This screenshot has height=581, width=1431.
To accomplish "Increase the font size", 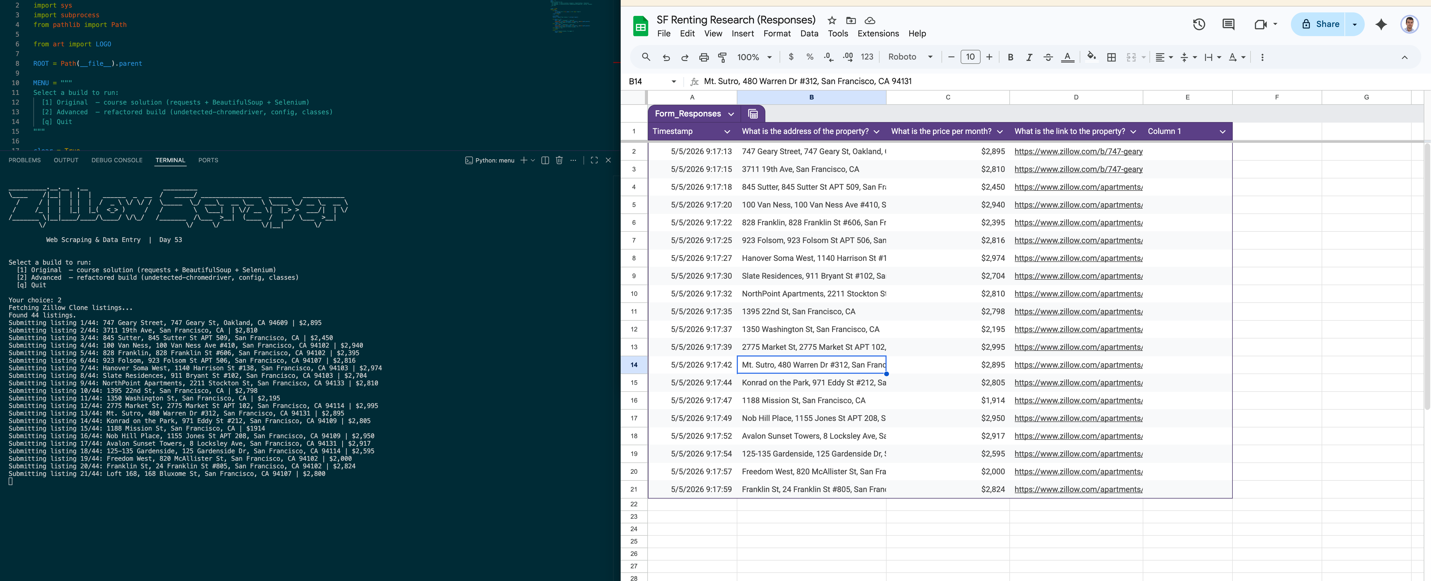I will [x=989, y=57].
